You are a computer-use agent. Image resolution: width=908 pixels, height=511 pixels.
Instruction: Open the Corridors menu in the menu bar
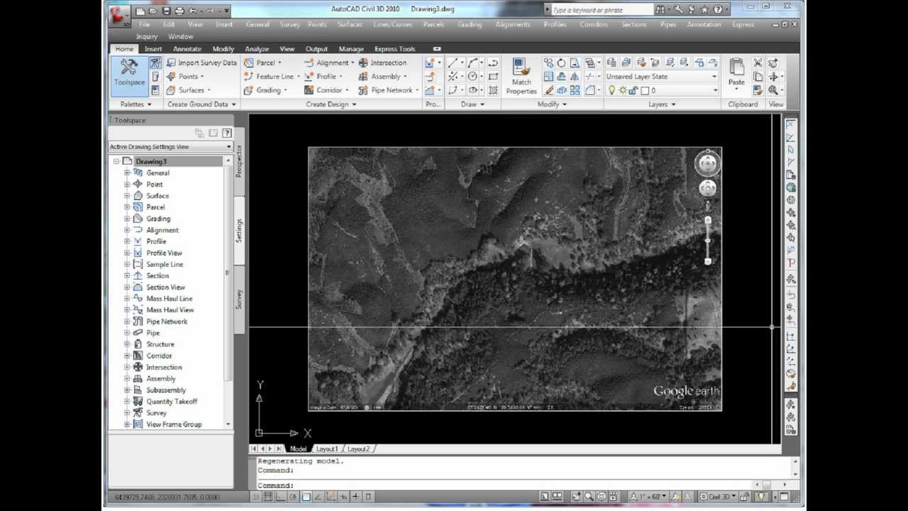click(593, 24)
